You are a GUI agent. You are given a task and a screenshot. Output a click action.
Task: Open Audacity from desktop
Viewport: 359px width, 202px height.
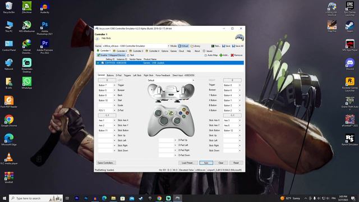click(45, 8)
